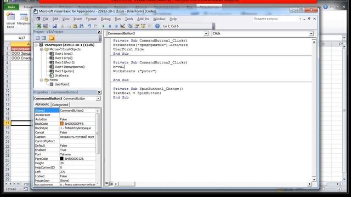
Task: Open the Window menu
Action: [159, 19]
